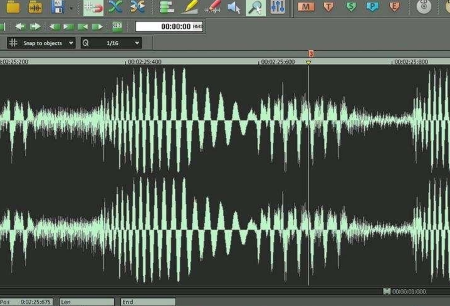
Task: Click the blue P marker button
Action: tap(372, 7)
